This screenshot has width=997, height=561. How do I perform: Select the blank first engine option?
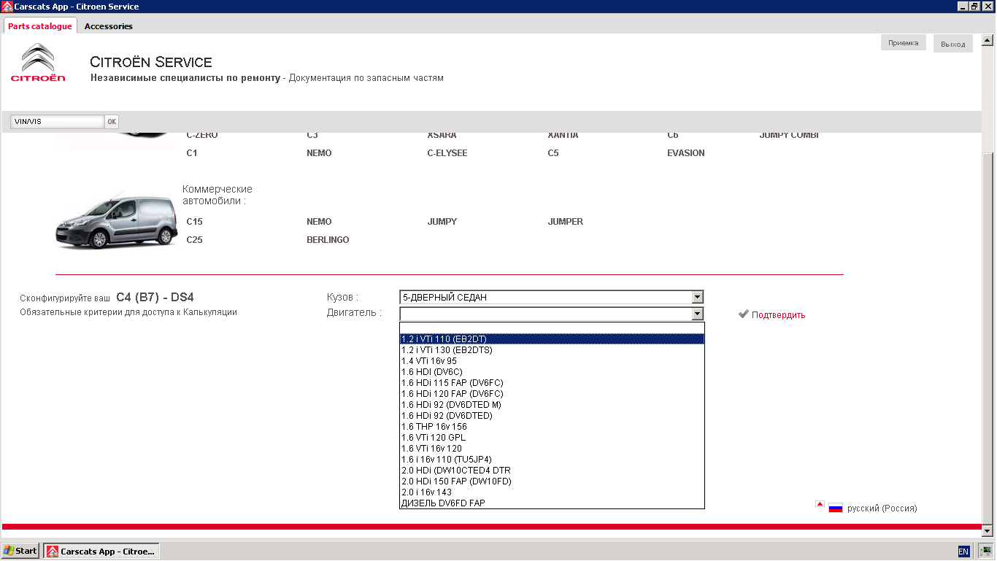tap(552, 328)
